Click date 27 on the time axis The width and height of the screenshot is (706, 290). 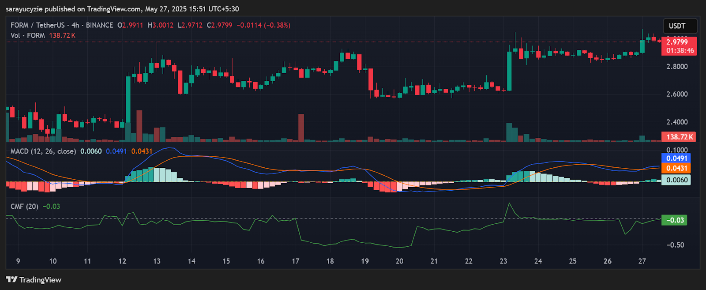(642, 261)
